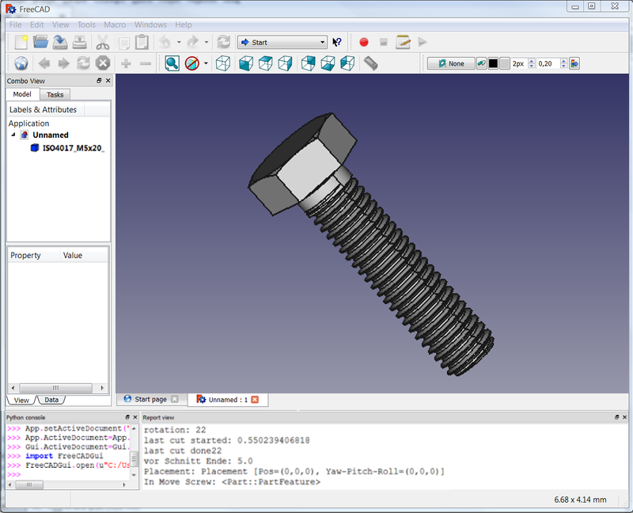Switch to the Tasks tab
The height and width of the screenshot is (513, 633).
pyautogui.click(x=55, y=94)
